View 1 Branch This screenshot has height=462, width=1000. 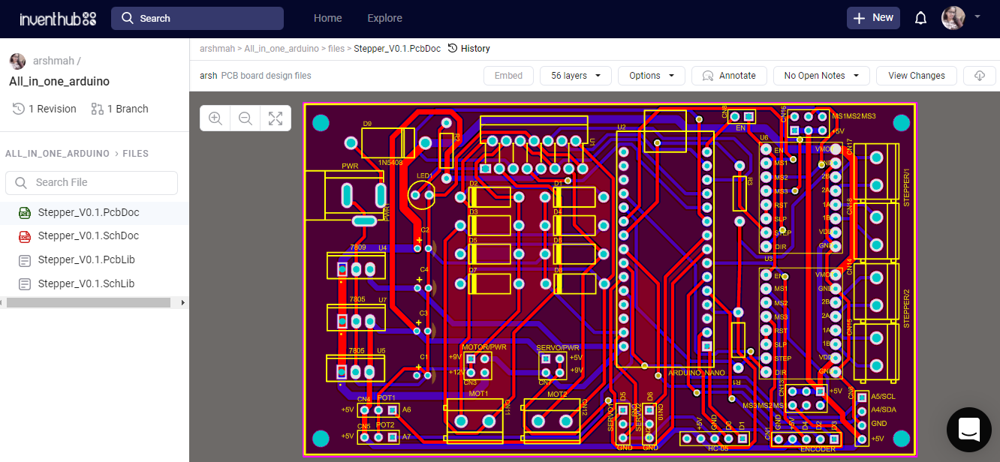click(x=128, y=109)
